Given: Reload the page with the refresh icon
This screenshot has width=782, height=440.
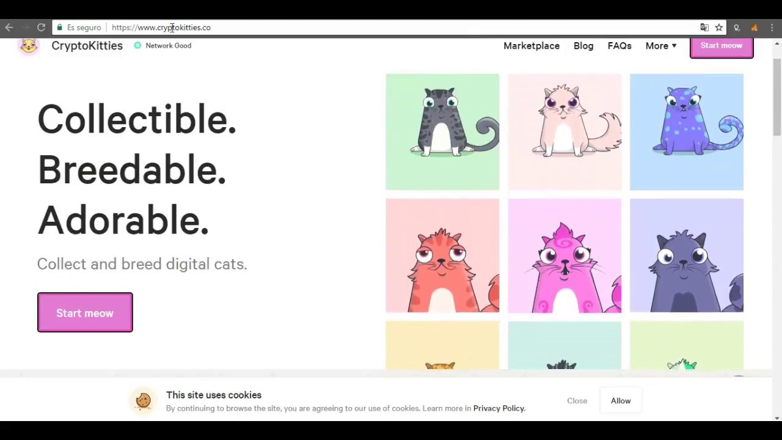Looking at the screenshot, I should click(x=41, y=28).
